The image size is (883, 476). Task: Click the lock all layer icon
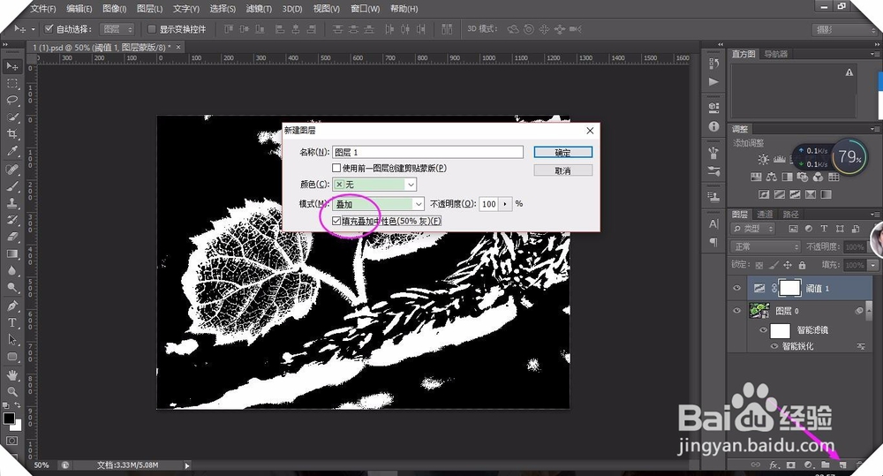[x=802, y=265]
